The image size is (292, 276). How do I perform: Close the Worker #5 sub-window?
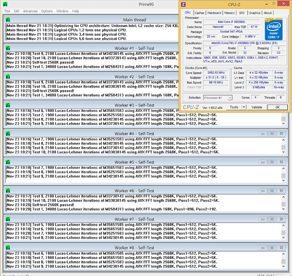pos(281,162)
